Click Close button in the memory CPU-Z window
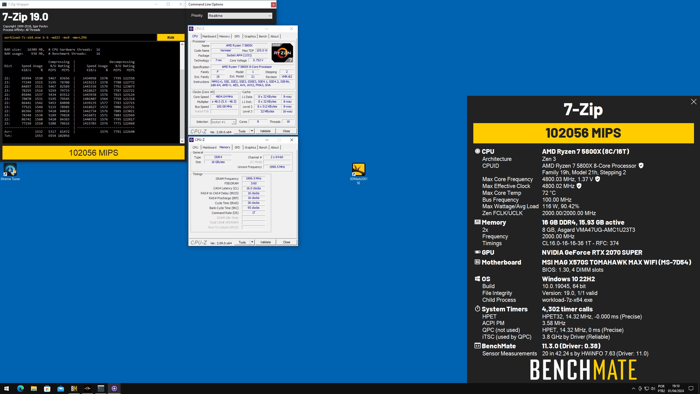This screenshot has width=700, height=394. point(287,242)
